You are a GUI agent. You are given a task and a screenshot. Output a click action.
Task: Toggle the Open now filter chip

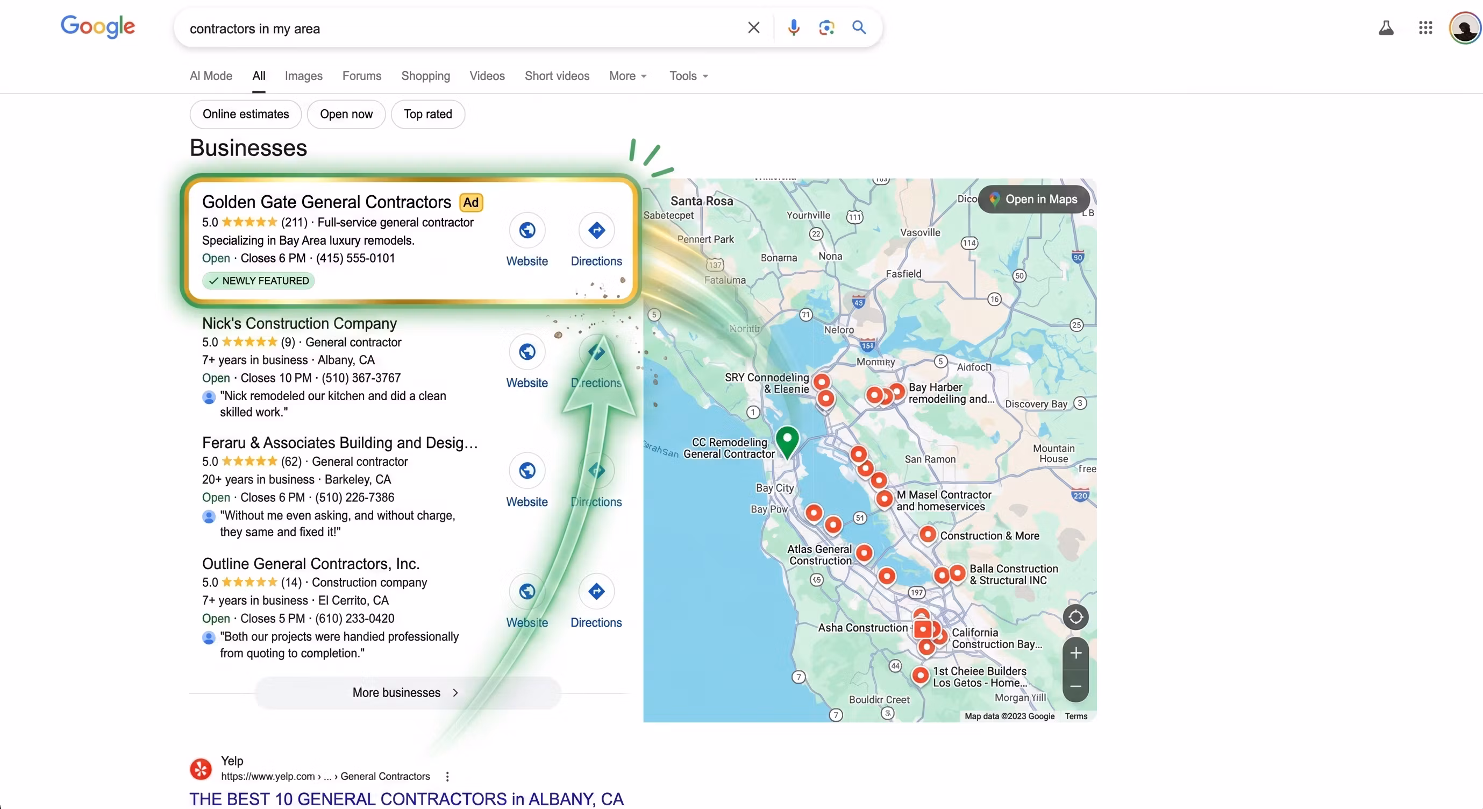tap(347, 114)
